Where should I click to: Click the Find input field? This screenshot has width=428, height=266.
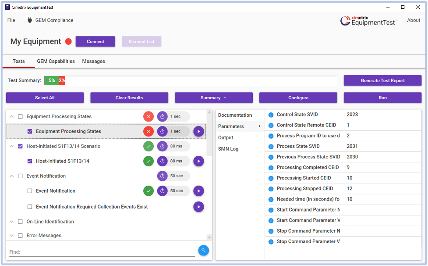pos(102,252)
